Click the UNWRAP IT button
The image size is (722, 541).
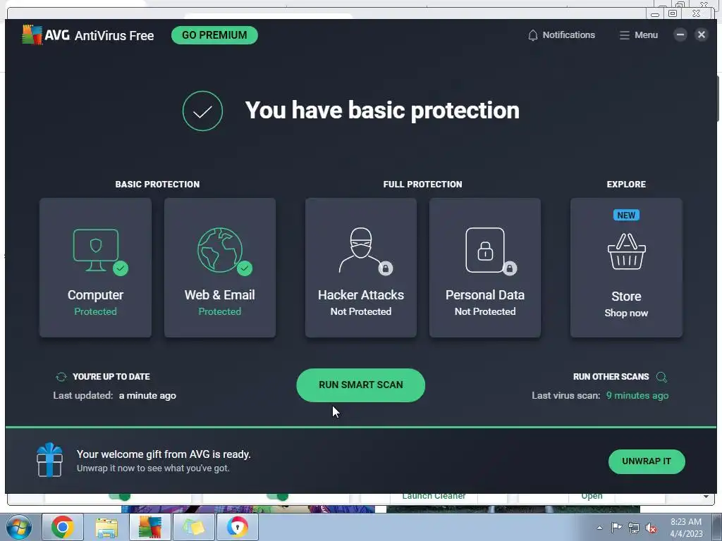647,461
